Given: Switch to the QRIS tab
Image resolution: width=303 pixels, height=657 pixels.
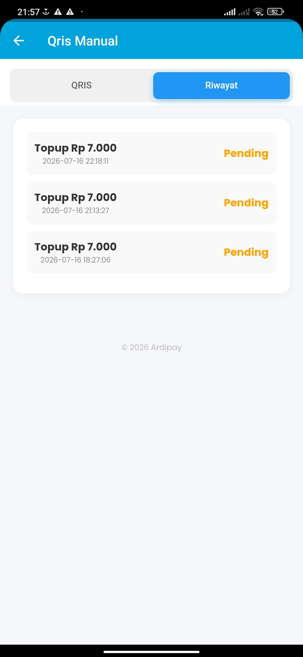Looking at the screenshot, I should click(81, 85).
